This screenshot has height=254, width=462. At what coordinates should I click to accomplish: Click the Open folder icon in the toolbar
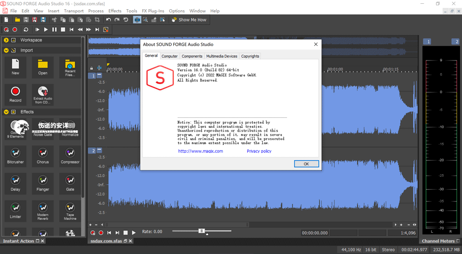(18, 20)
